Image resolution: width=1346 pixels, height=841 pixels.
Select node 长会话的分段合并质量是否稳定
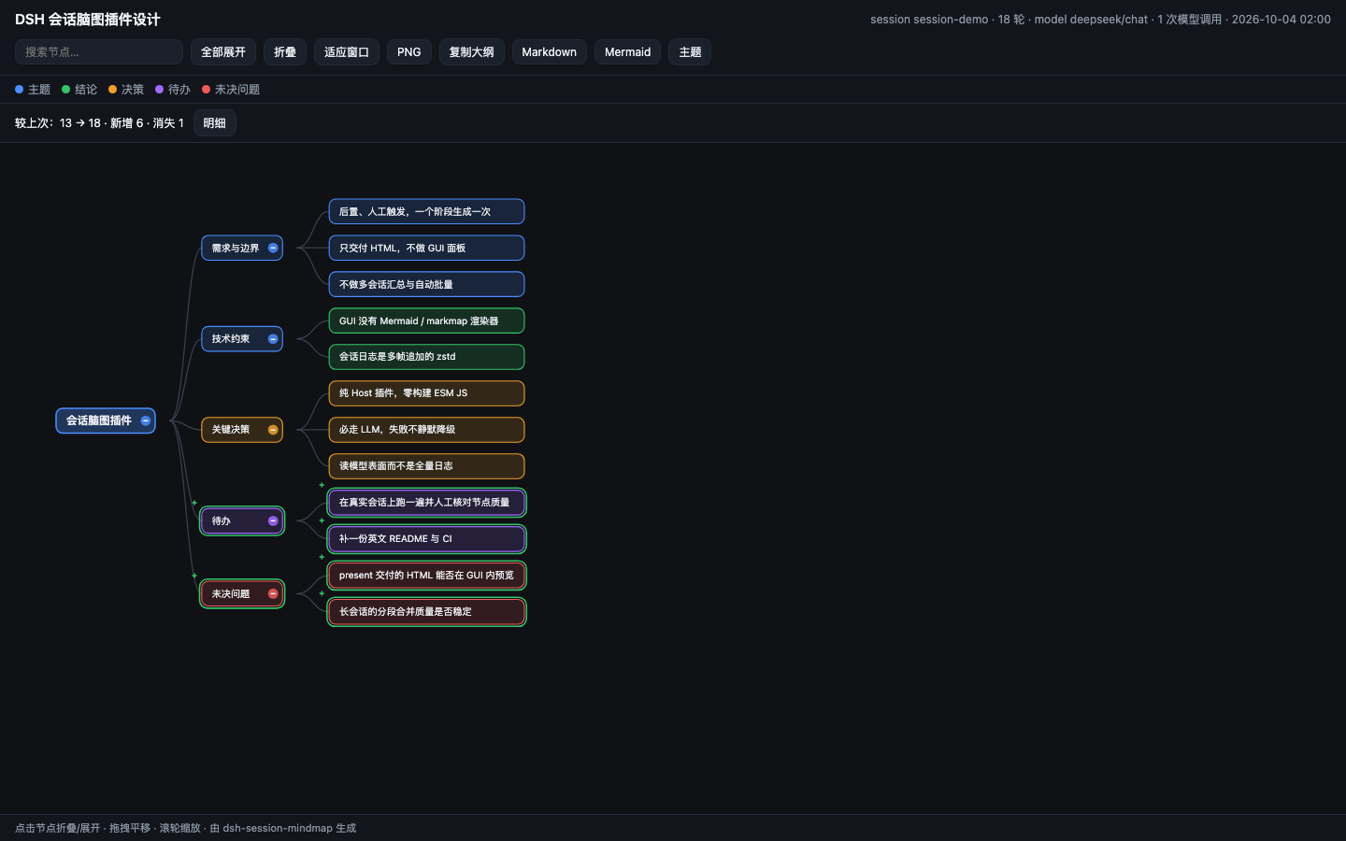426,612
